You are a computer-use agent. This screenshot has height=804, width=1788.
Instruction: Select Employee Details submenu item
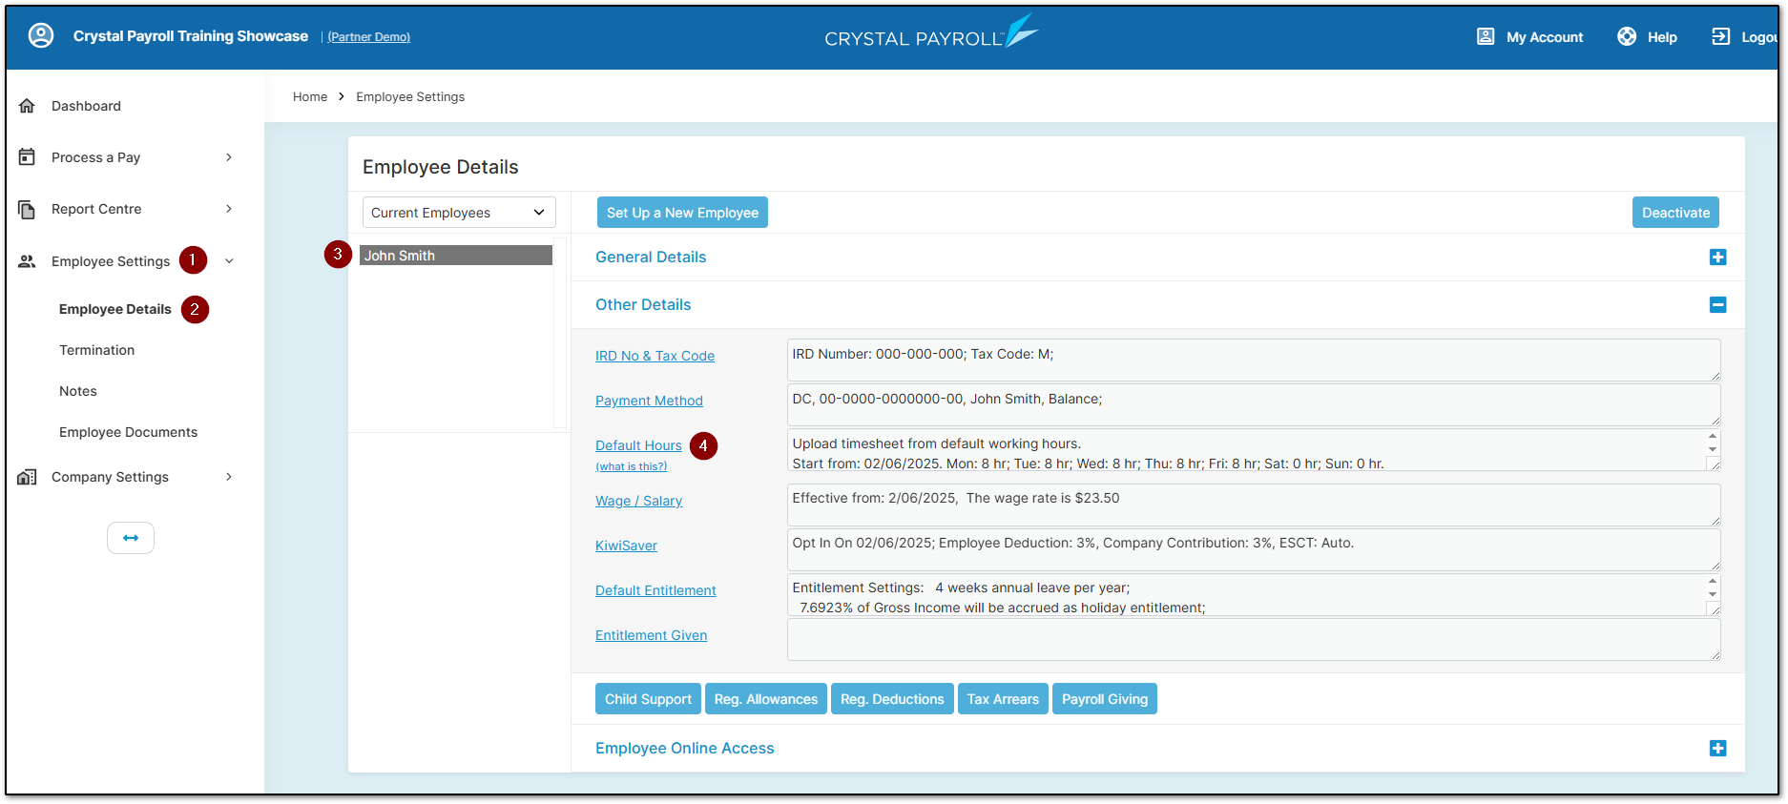pyautogui.click(x=115, y=309)
